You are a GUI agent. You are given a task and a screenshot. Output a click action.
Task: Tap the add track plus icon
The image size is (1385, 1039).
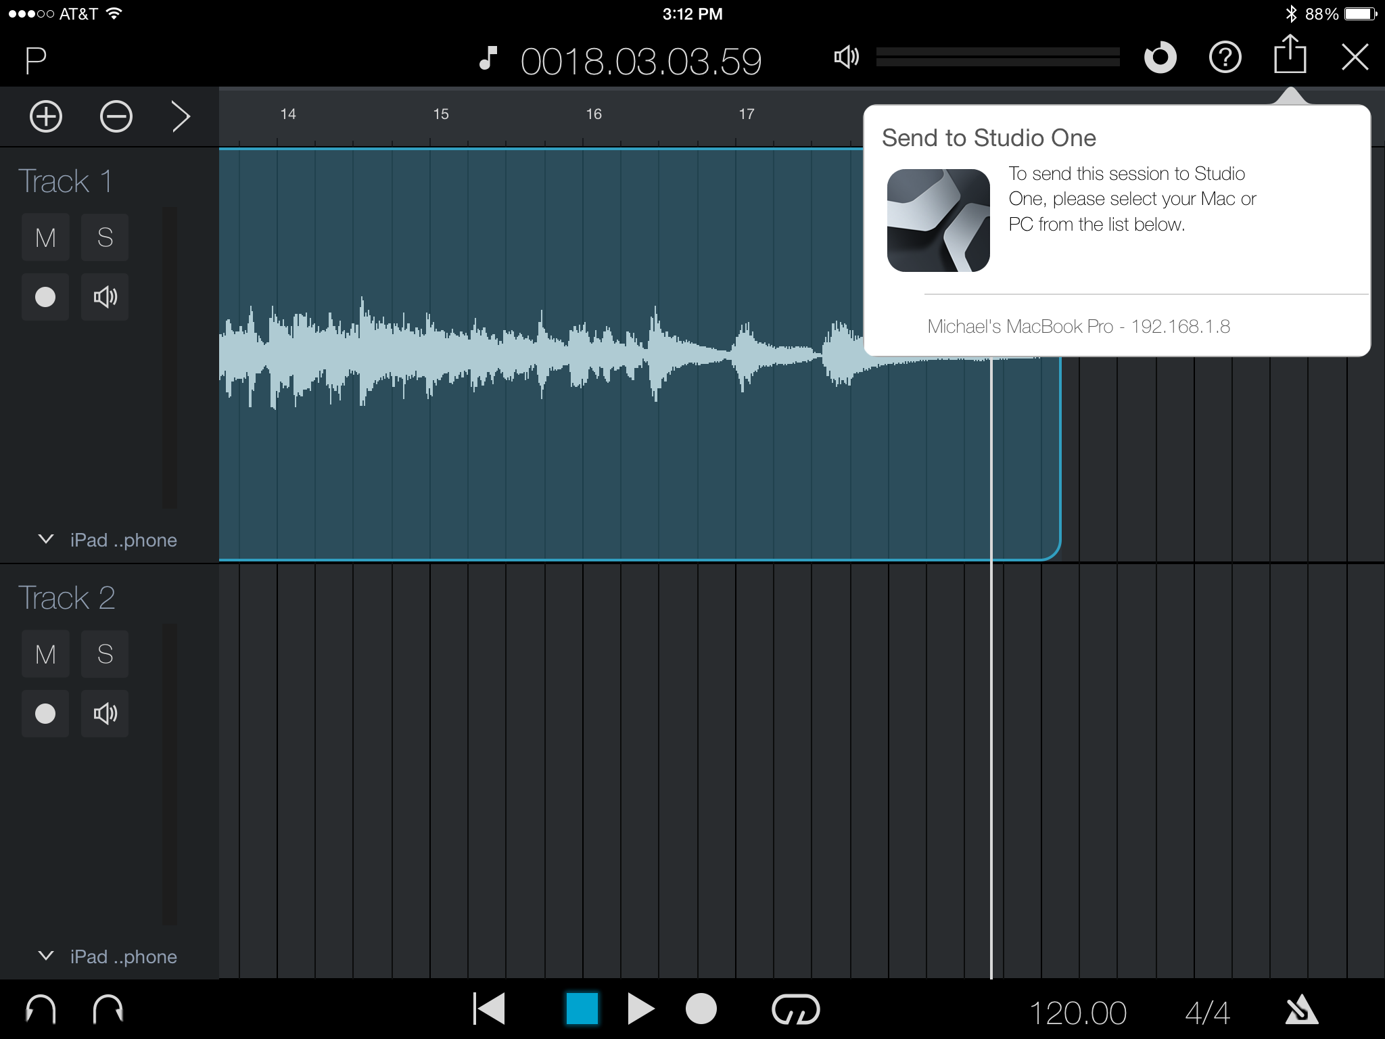click(x=46, y=116)
